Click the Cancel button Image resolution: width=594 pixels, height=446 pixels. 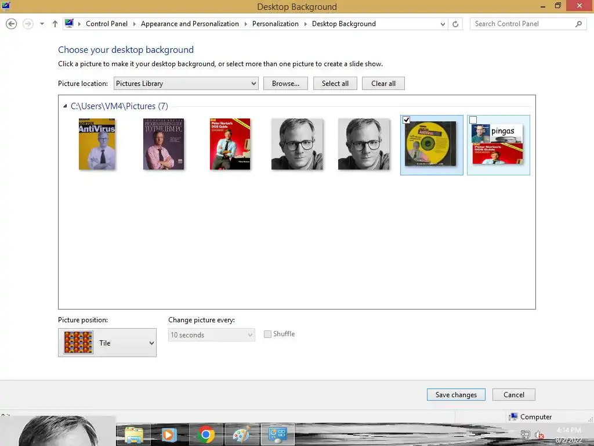pos(514,395)
